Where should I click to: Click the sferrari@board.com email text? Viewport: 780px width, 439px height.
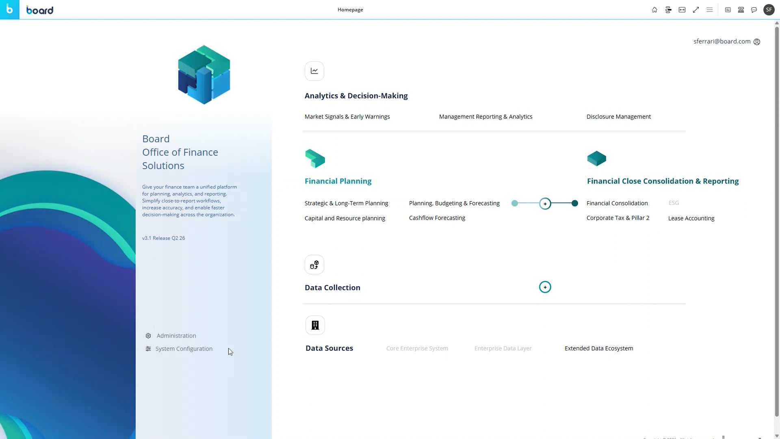722,41
